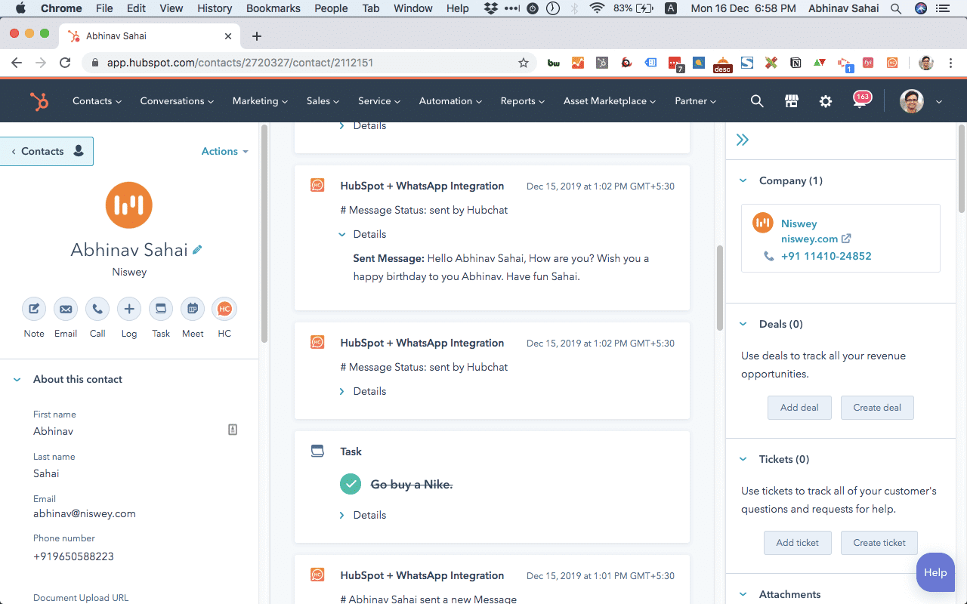Image resolution: width=967 pixels, height=604 pixels.
Task: Open the Marketplace storefront icon
Action: 791,101
